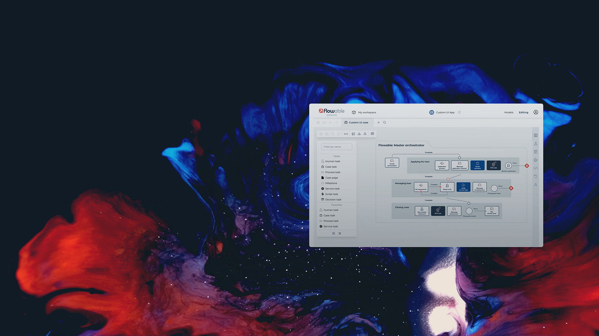Select the Application process node
This screenshot has width=599, height=336.
pos(442,165)
